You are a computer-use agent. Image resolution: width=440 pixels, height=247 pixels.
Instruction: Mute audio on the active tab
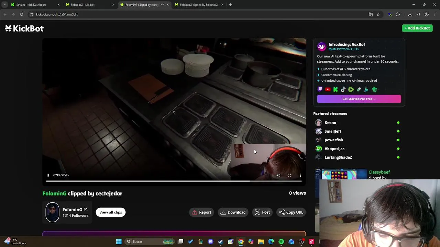point(162,5)
